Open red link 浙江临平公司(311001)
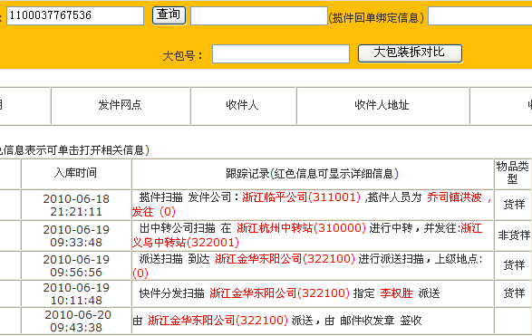Screen dimensions: 532x336 [301, 197]
